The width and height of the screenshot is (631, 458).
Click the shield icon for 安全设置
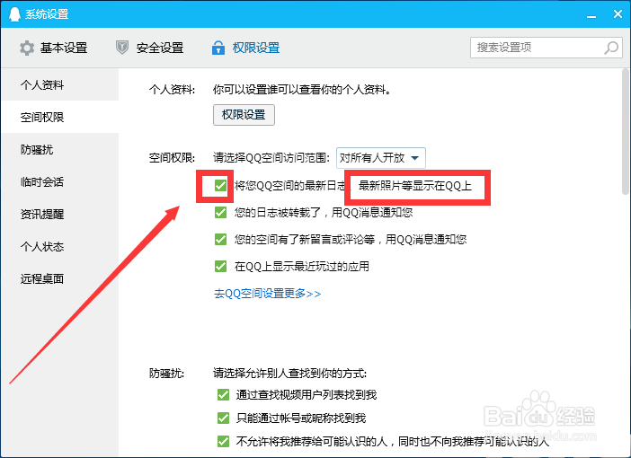122,48
